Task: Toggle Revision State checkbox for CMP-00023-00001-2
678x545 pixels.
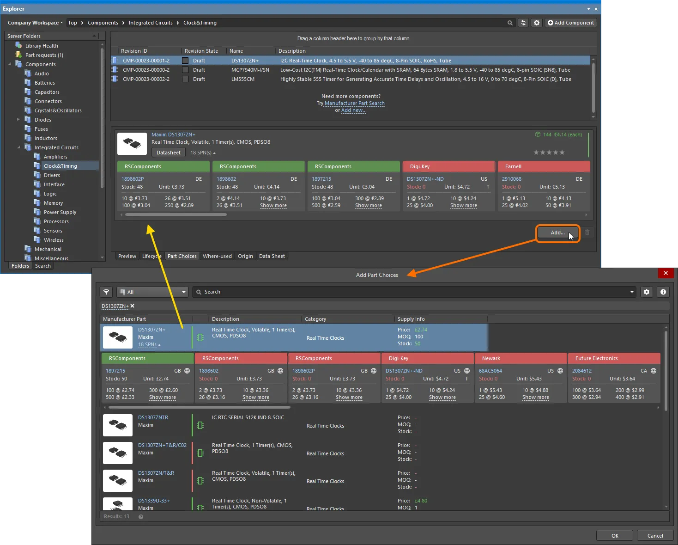Action: (x=185, y=61)
